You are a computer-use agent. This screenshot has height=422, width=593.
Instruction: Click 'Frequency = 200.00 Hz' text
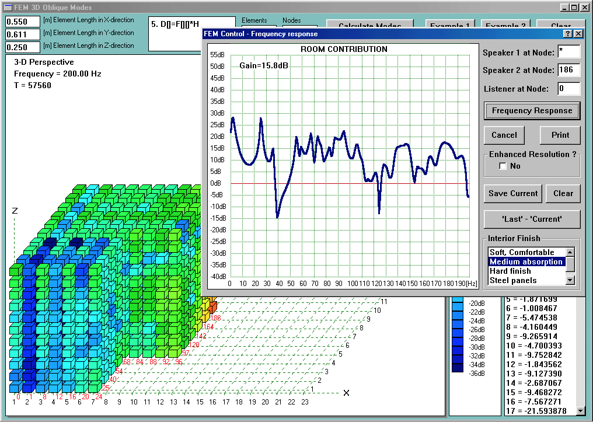point(57,74)
